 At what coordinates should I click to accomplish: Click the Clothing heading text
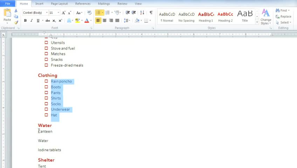point(48,75)
